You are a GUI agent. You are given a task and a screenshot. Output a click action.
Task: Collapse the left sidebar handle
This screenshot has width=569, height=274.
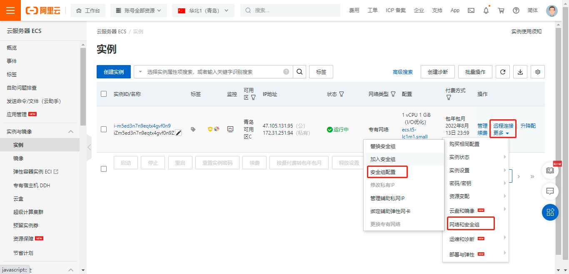coord(89,147)
